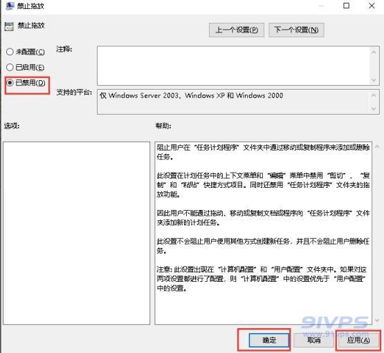This screenshot has height=353, width=384.
Task: Select the 已禁用(D) radio option
Action: tap(10, 83)
